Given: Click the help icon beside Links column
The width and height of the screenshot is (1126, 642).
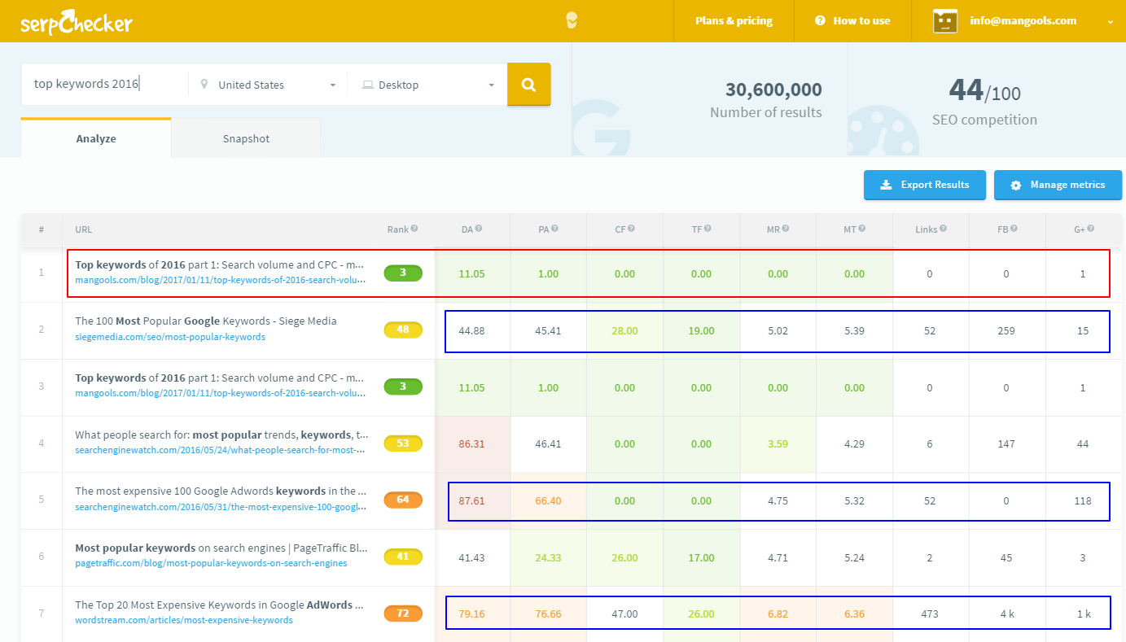Looking at the screenshot, I should (x=944, y=229).
